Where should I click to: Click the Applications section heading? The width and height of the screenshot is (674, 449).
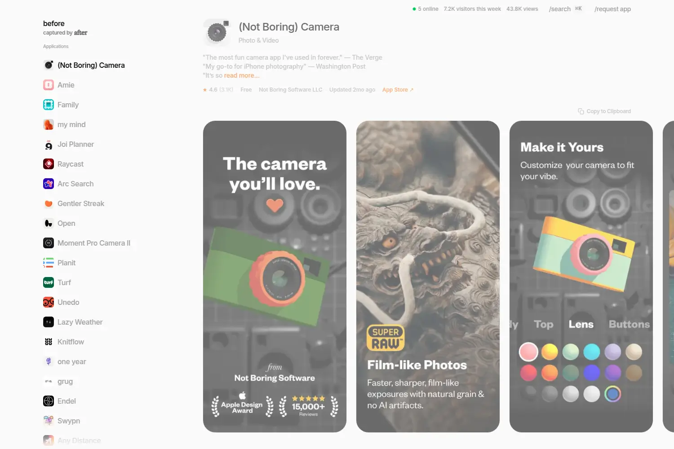(56, 46)
